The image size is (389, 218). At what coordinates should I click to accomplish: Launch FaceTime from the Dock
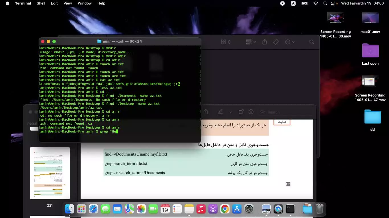click(x=153, y=209)
